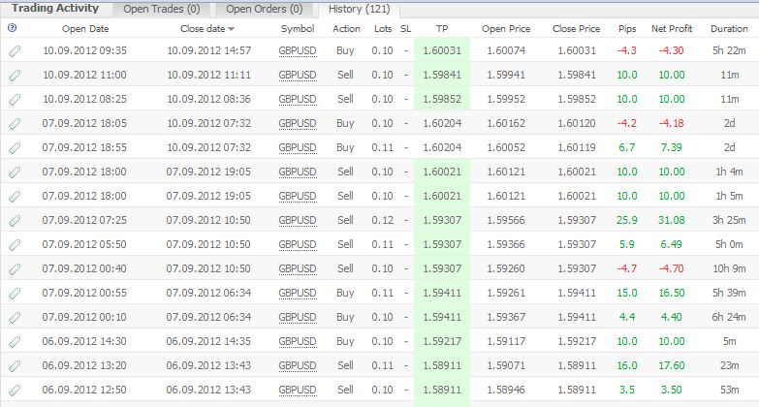Image resolution: width=759 pixels, height=407 pixels.
Task: Sort by Symbol column header
Action: 298,28
